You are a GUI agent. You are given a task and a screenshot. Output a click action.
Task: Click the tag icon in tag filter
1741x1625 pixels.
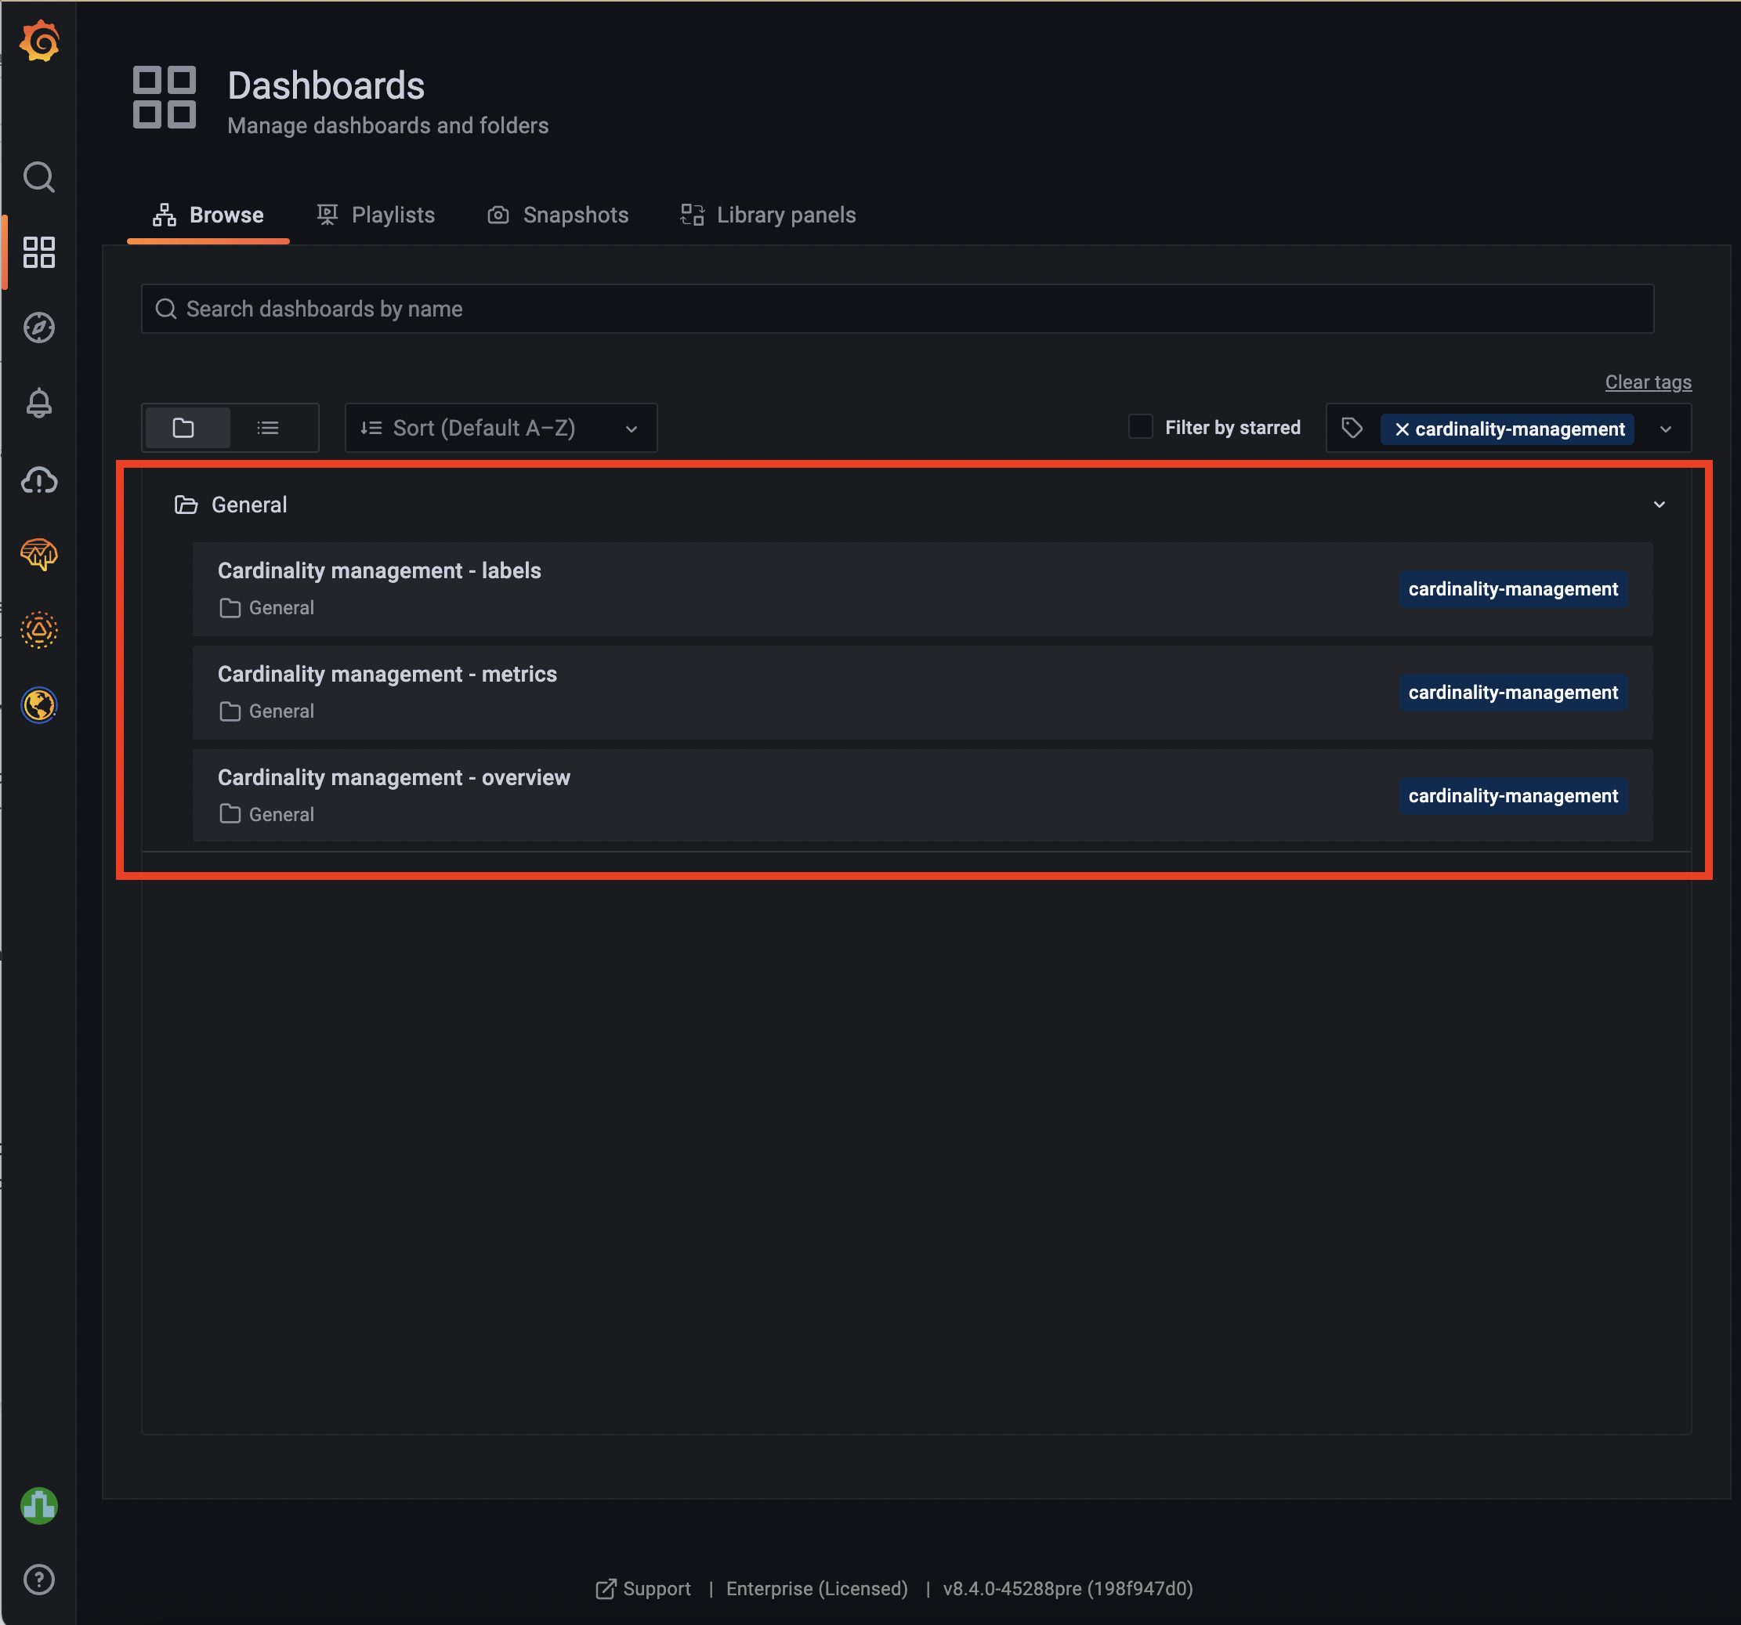click(x=1352, y=427)
